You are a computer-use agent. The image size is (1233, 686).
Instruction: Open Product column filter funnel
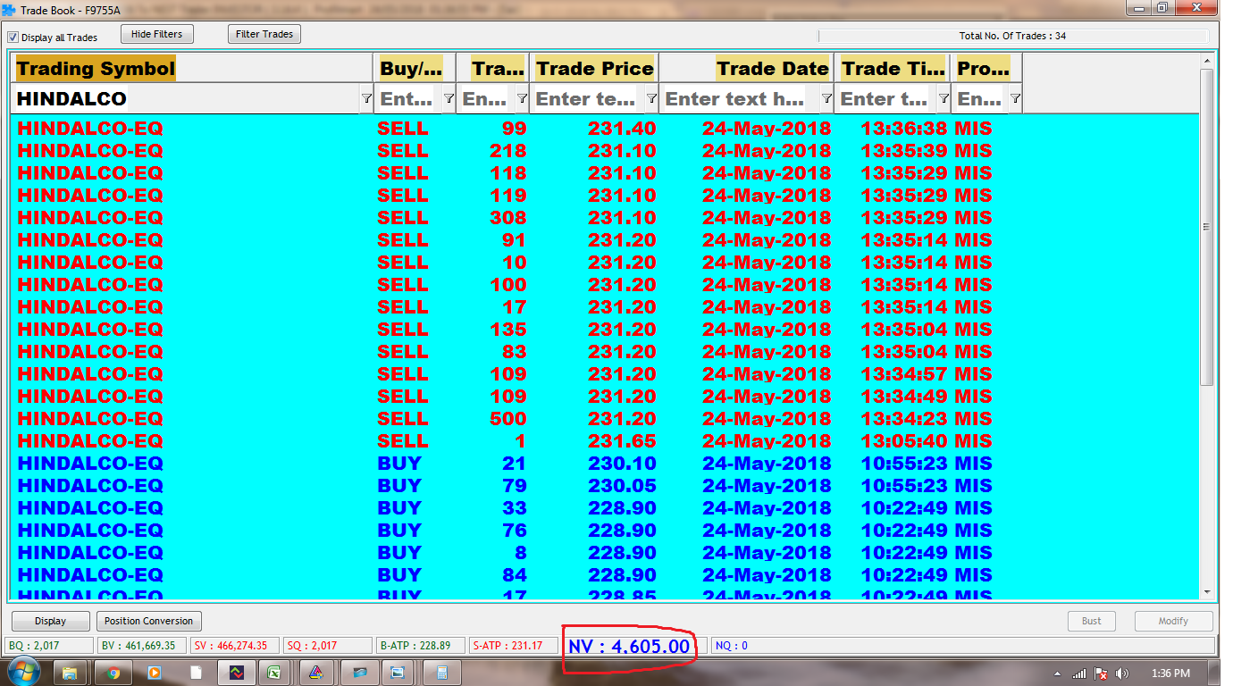pyautogui.click(x=1015, y=98)
